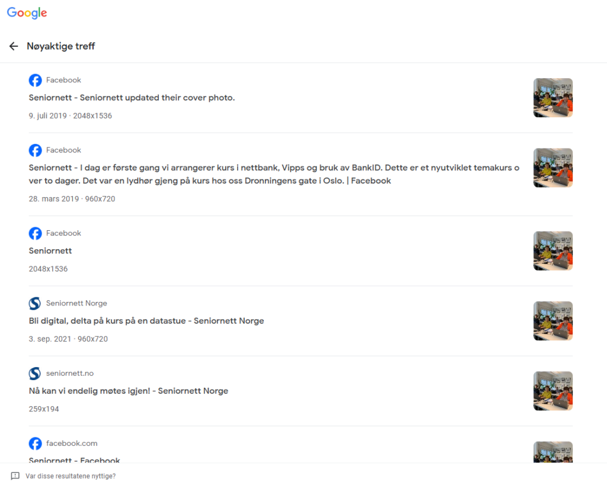This screenshot has width=607, height=486.
Task: Click Facebook icon of nettbank kurs result
Action: click(x=35, y=150)
